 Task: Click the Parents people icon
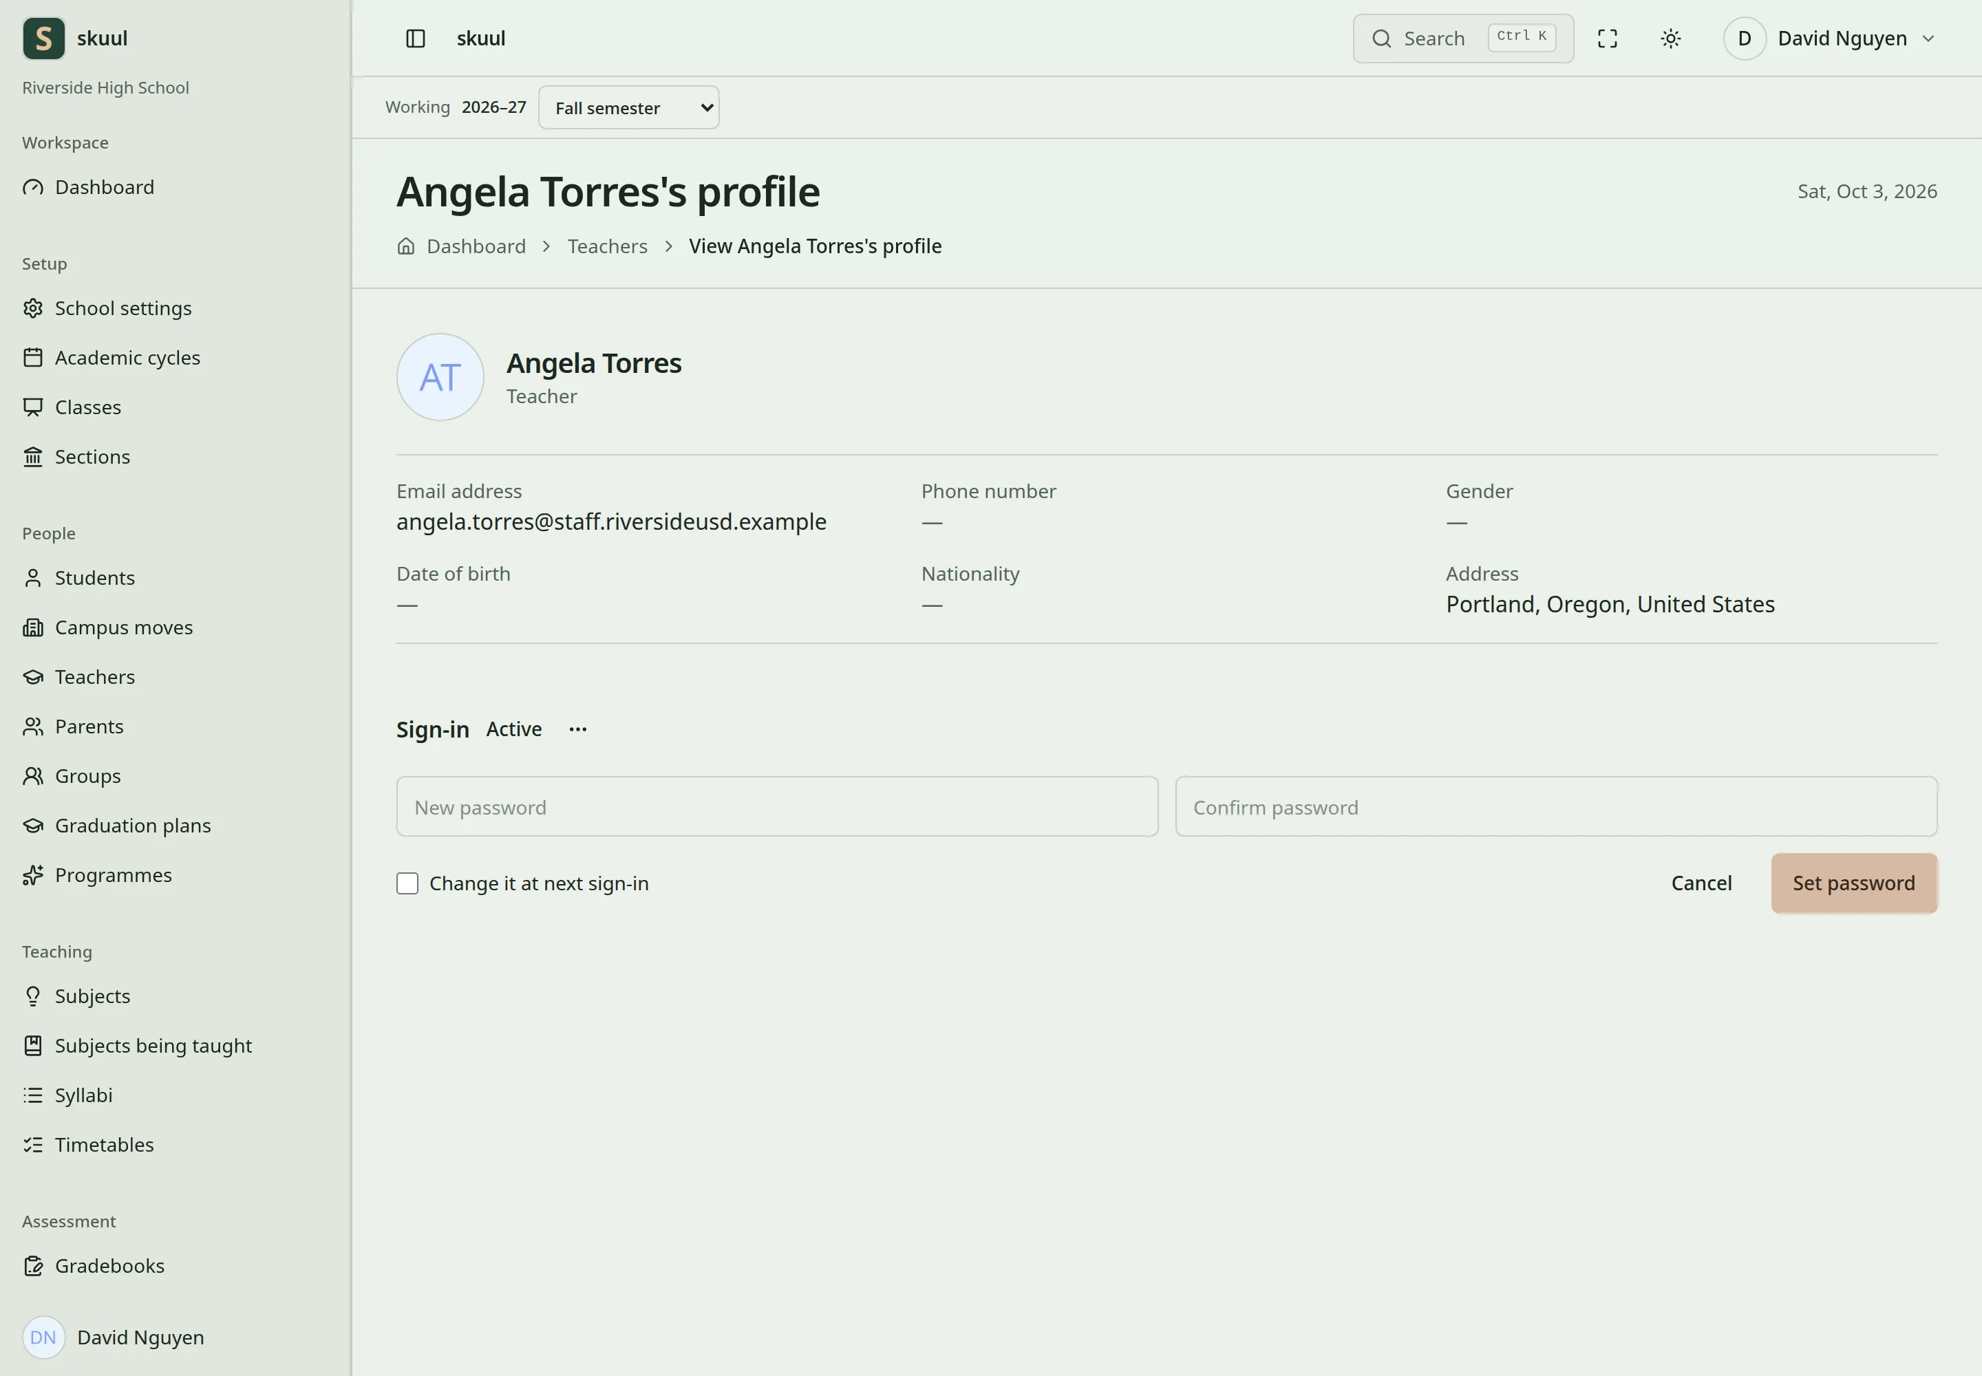point(33,727)
